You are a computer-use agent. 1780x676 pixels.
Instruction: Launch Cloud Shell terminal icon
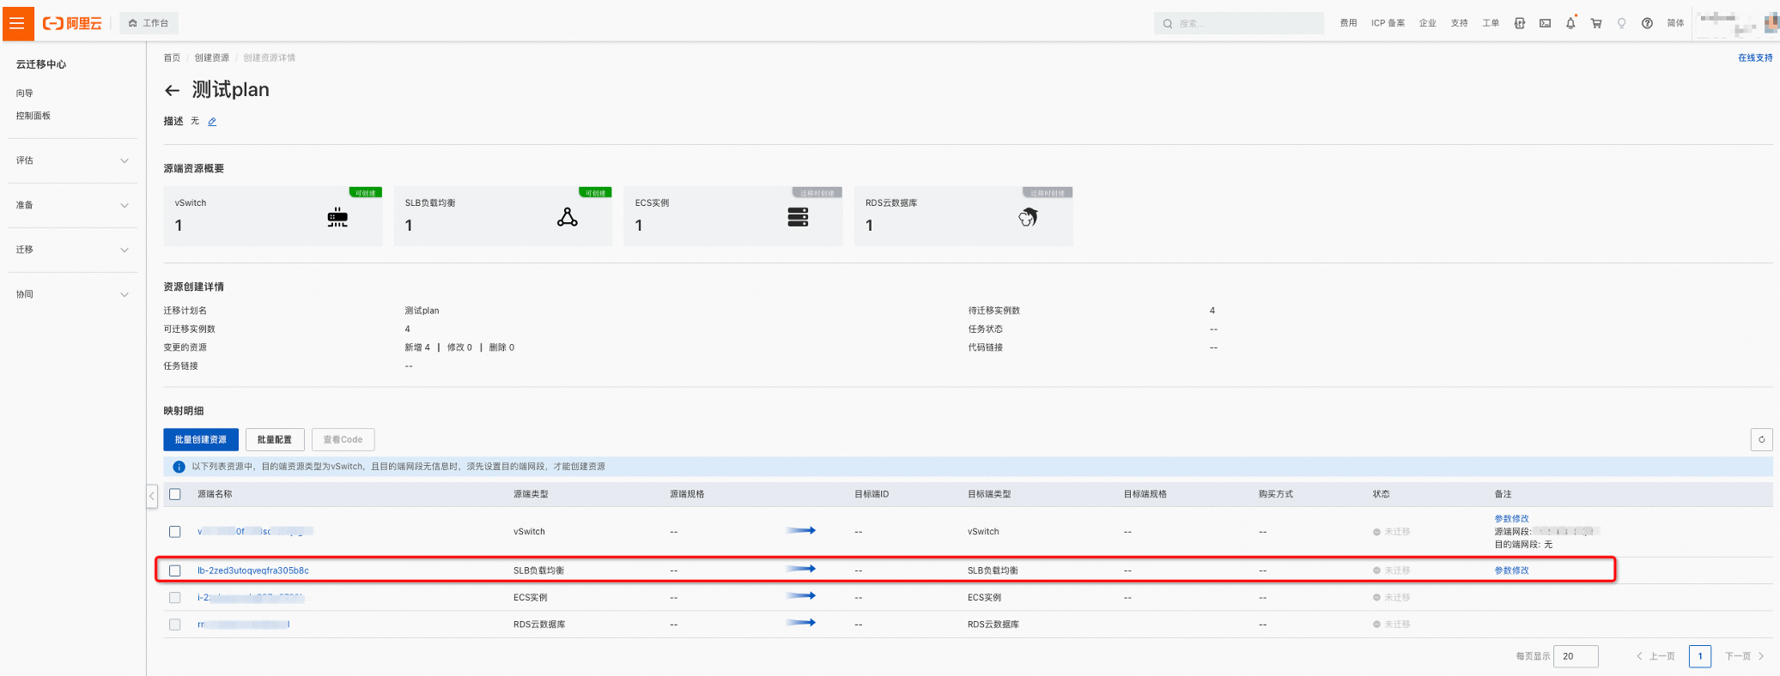[1545, 23]
